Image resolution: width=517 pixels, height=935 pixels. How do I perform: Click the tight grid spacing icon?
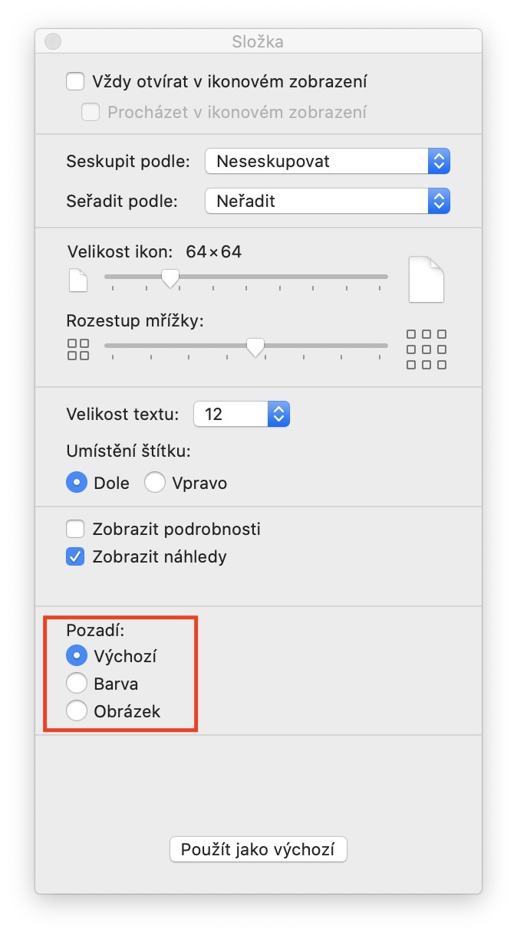pos(78,349)
